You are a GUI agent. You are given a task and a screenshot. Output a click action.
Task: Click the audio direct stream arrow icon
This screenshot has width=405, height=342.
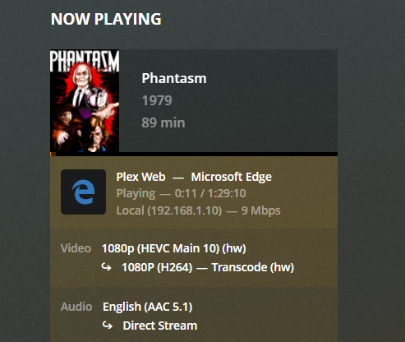click(x=107, y=326)
